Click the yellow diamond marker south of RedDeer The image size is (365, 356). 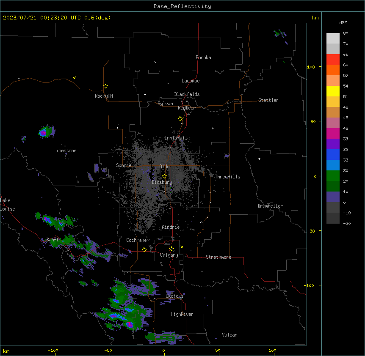[x=180, y=118]
